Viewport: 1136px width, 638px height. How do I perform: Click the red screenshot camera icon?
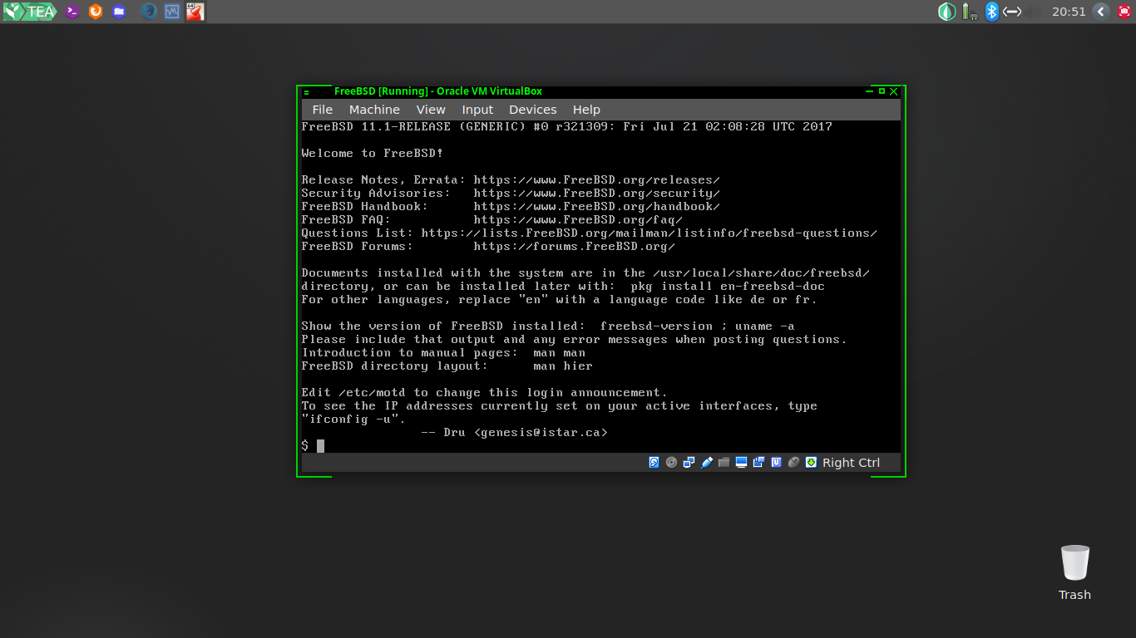pos(1124,12)
